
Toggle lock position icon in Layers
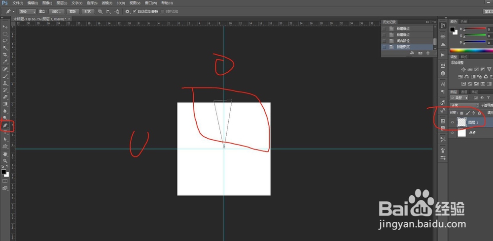(473, 113)
